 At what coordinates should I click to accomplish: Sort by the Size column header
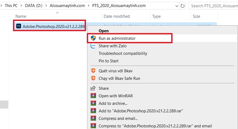(x=196, y=16)
